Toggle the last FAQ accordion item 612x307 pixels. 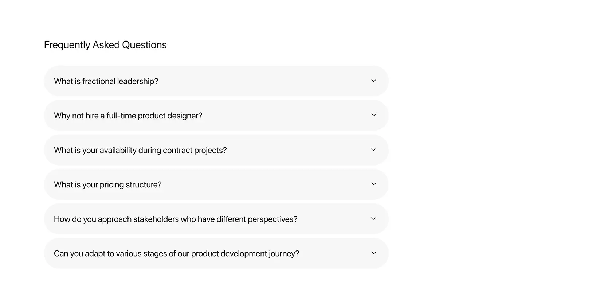216,253
